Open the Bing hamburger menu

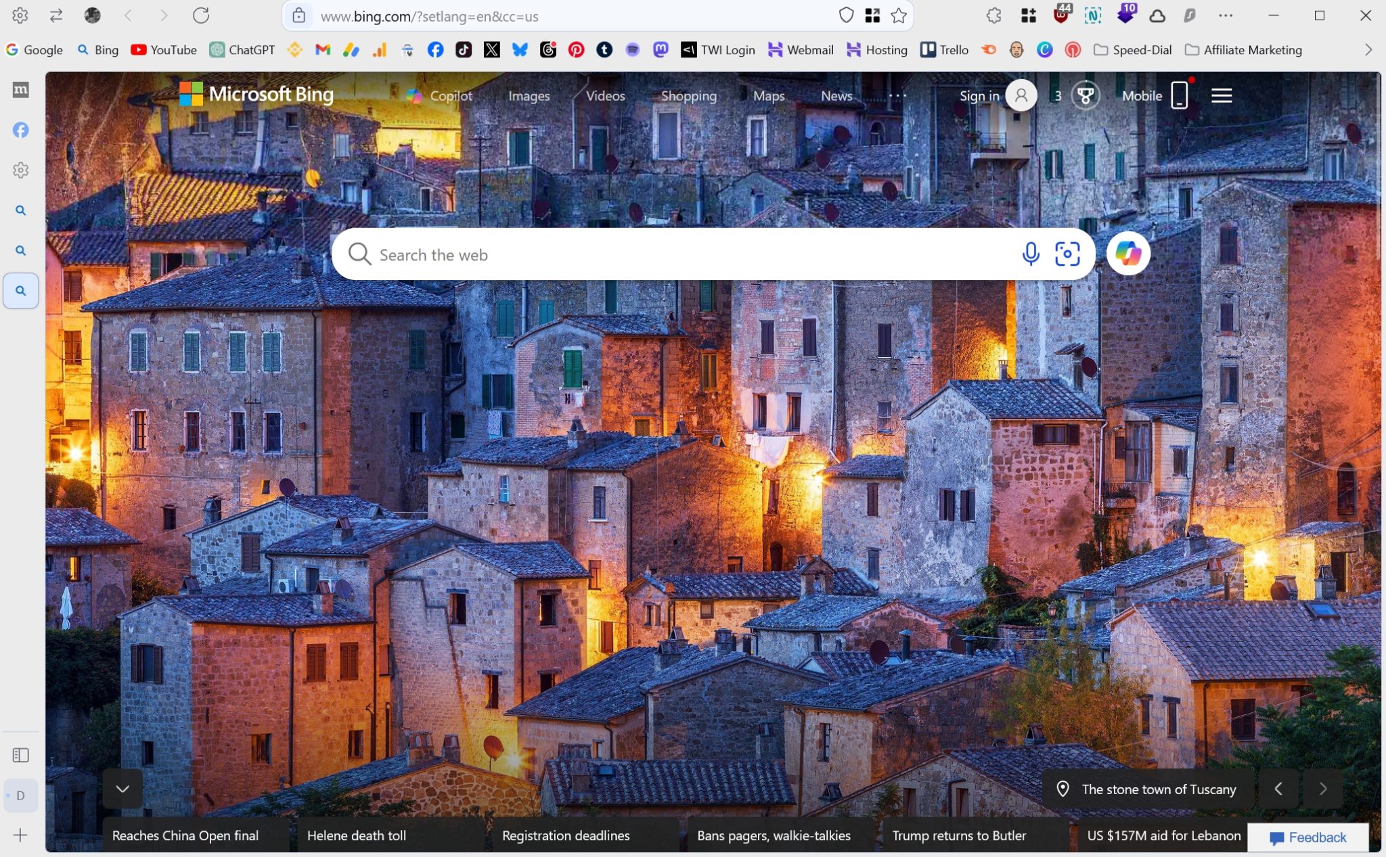click(1222, 95)
